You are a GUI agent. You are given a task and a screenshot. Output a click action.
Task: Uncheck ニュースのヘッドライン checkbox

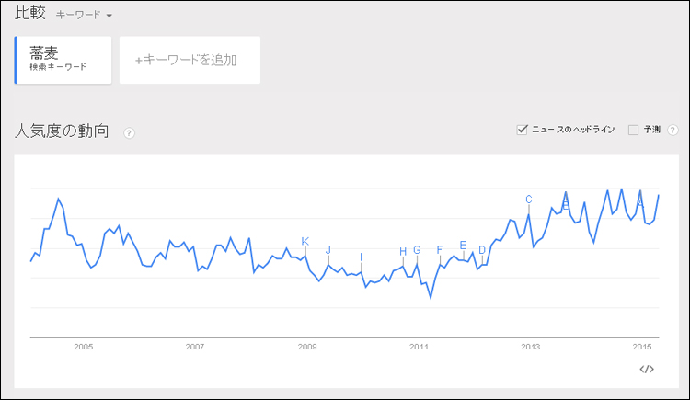[x=522, y=130]
